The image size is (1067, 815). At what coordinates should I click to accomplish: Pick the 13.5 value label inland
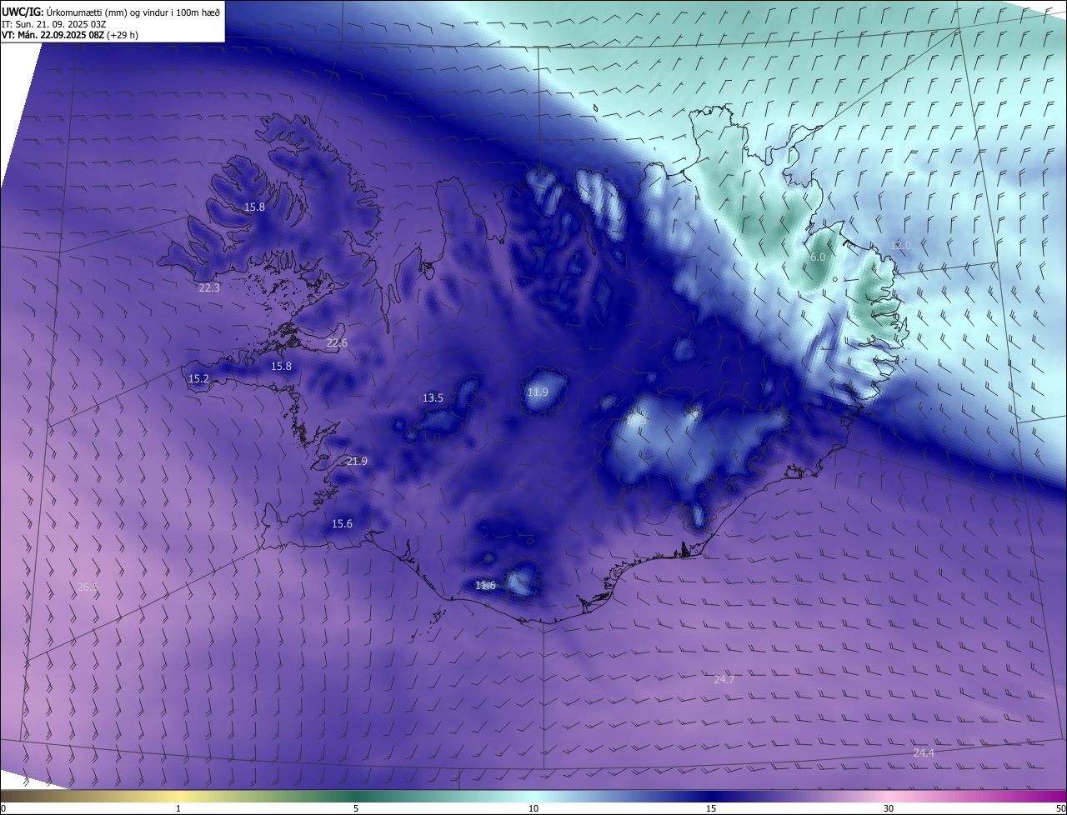coord(433,398)
